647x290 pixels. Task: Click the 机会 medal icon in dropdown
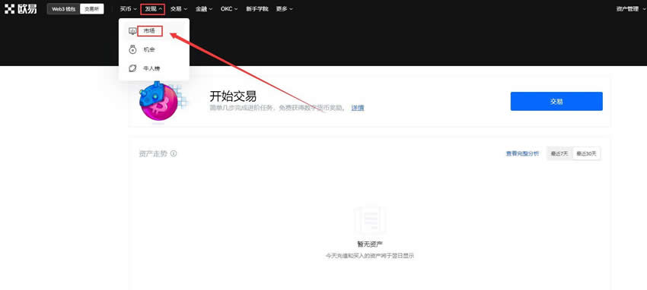click(x=132, y=49)
